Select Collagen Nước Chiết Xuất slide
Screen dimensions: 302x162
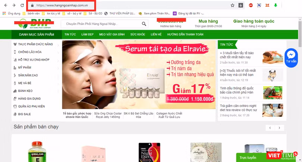tap(169, 115)
